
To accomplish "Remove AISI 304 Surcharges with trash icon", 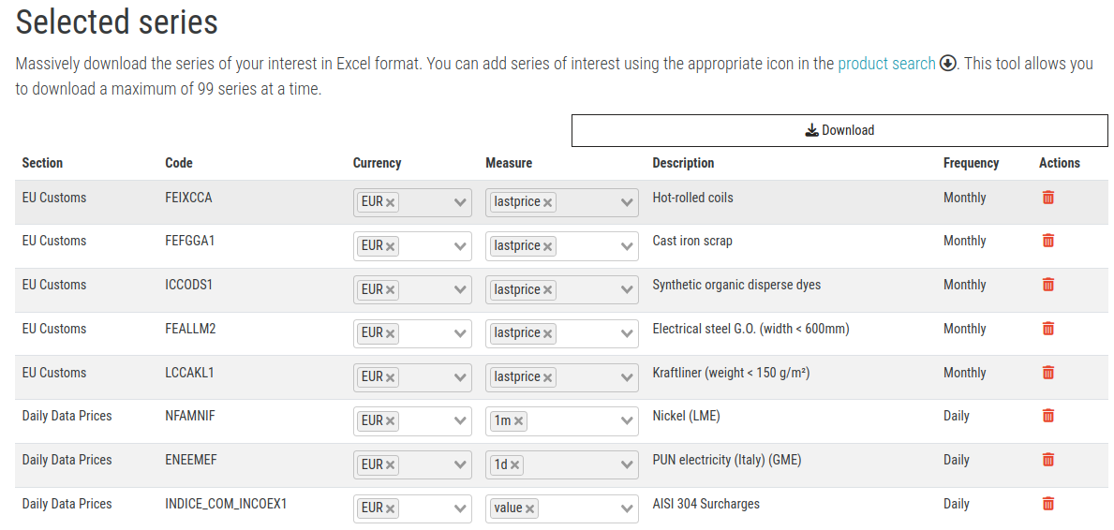I will pos(1047,504).
